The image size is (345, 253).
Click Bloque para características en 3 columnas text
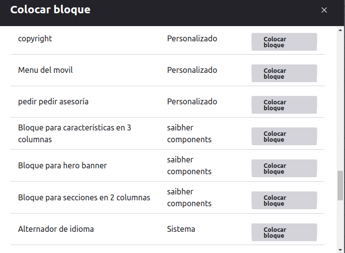[x=75, y=133]
